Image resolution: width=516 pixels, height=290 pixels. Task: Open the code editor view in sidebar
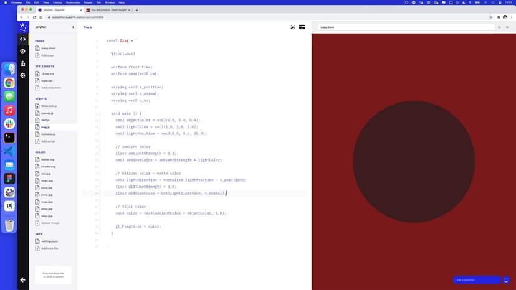23,39
